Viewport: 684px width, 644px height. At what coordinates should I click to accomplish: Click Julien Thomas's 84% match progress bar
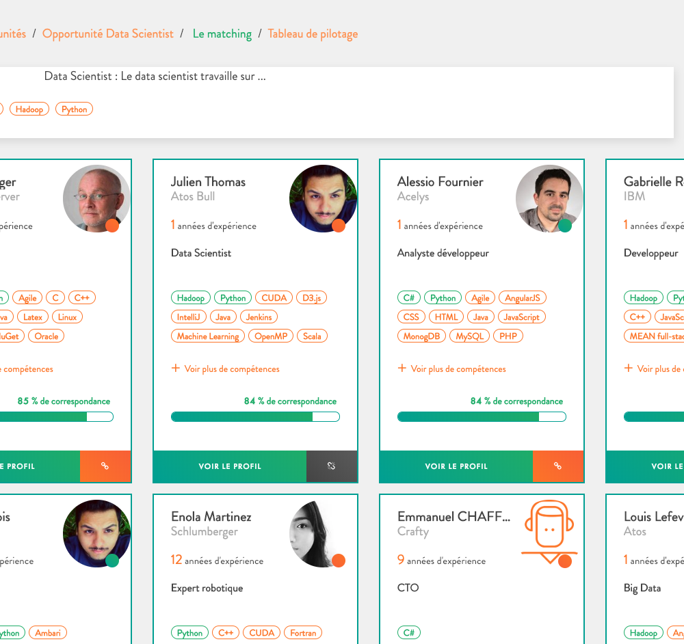coord(255,417)
